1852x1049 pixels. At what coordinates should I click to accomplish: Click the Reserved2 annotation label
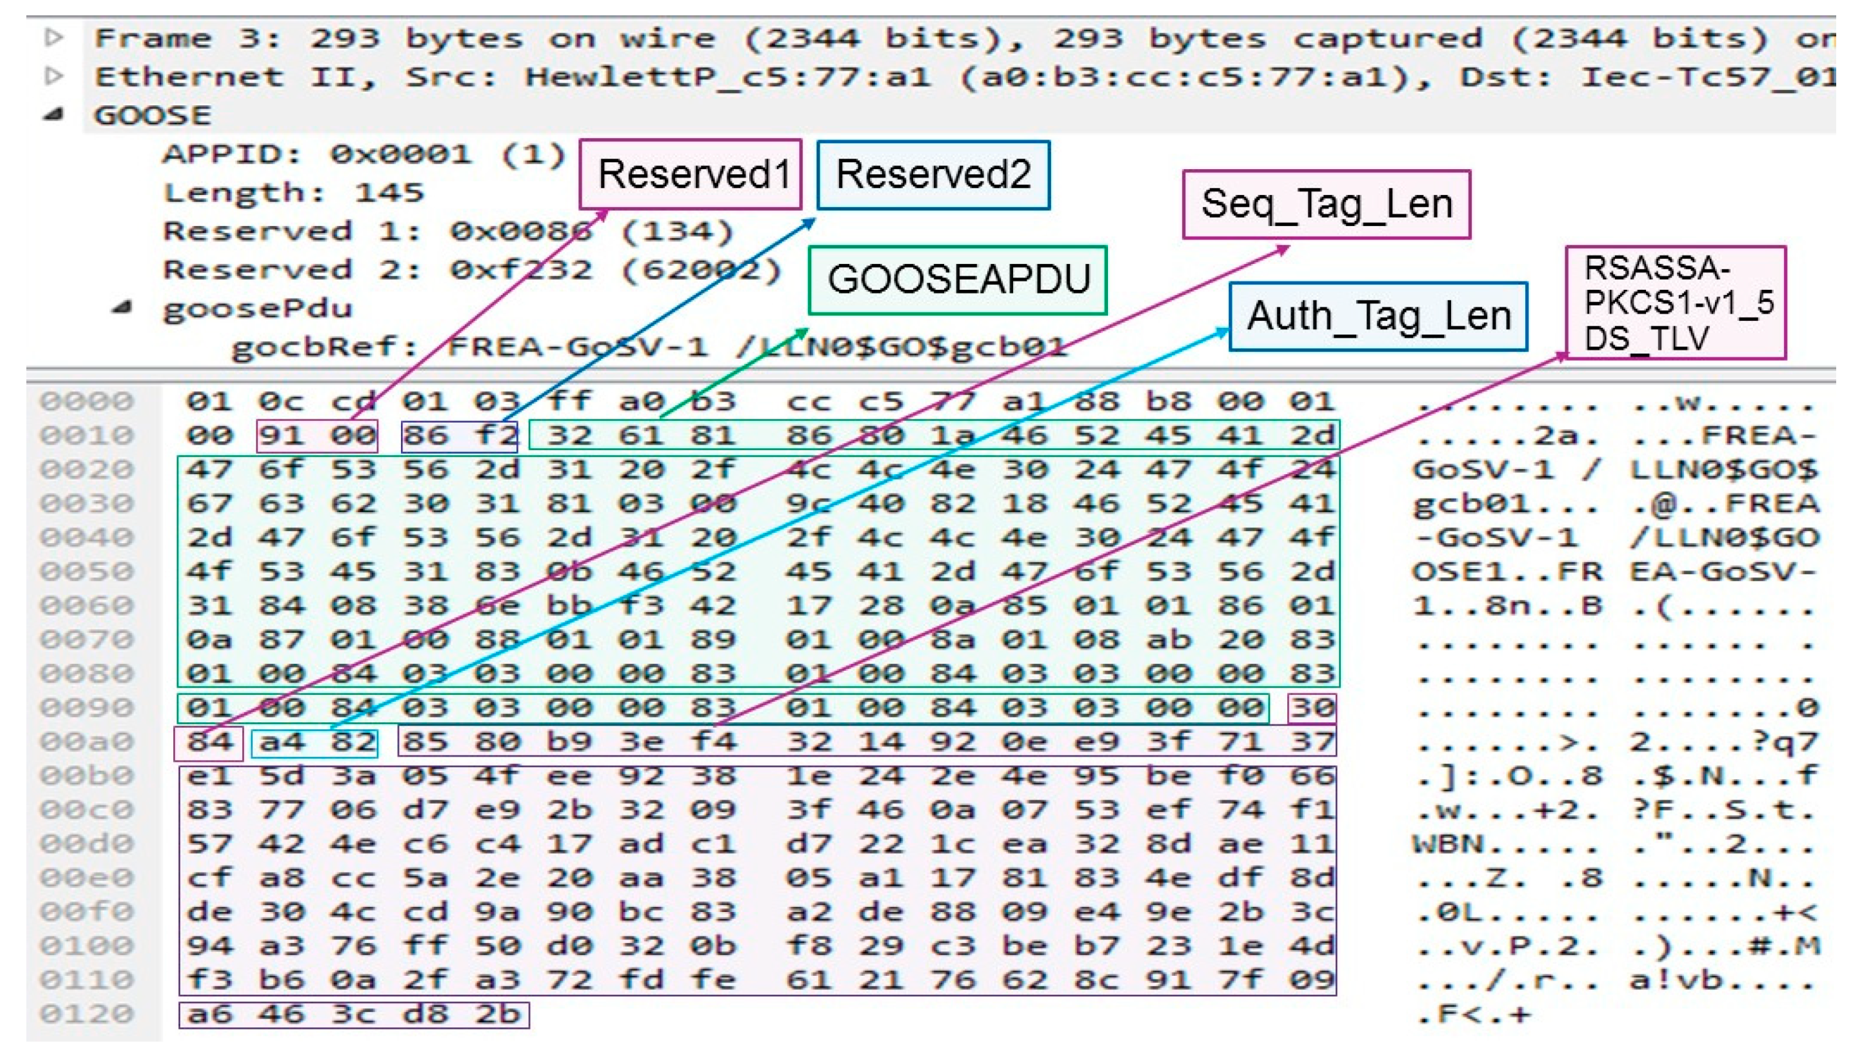point(933,175)
